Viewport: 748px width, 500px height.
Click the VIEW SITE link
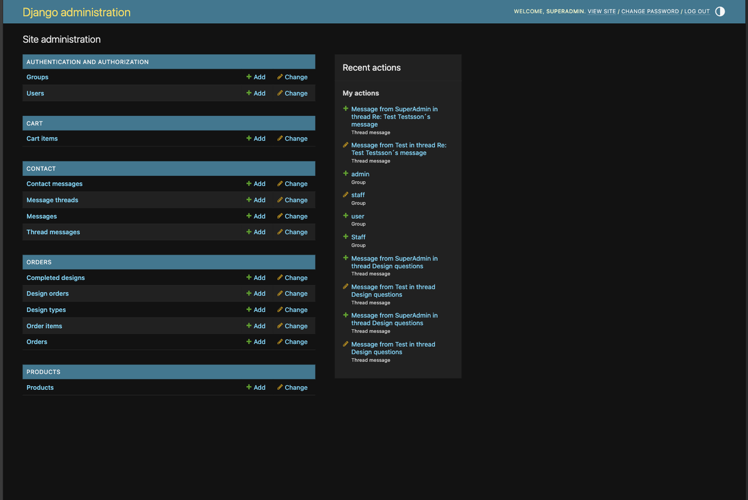click(x=602, y=11)
